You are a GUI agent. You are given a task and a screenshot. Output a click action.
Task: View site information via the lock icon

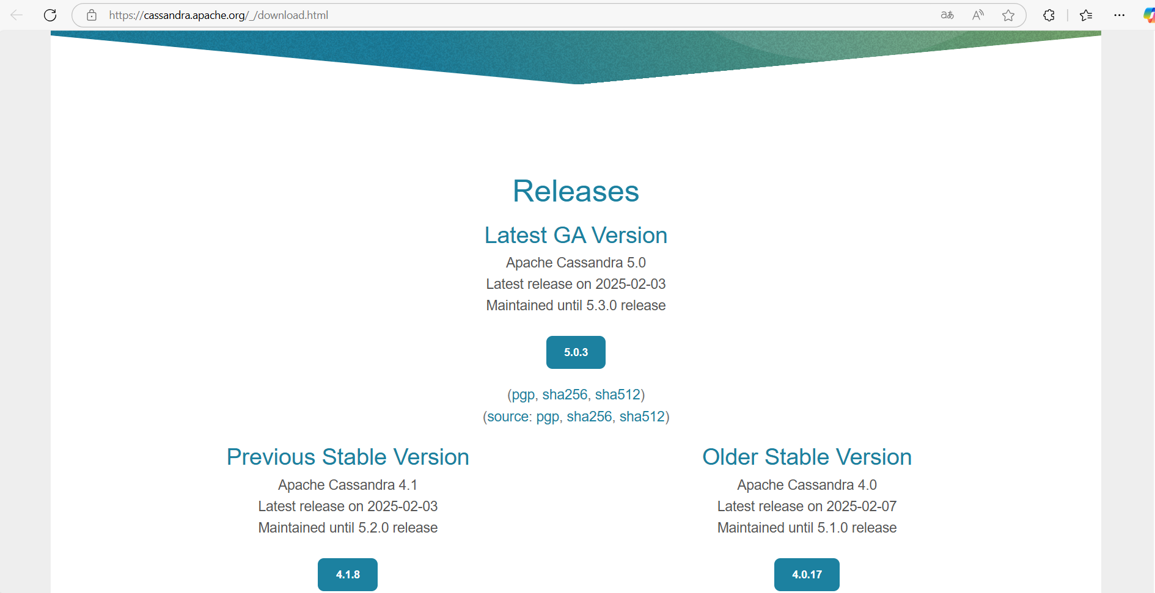coord(92,15)
